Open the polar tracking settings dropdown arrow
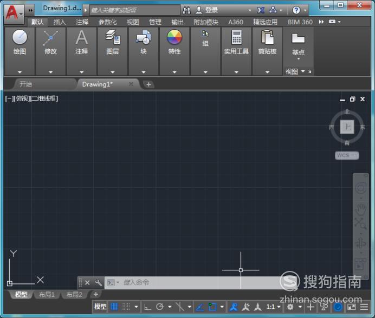The width and height of the screenshot is (375, 318). (170, 307)
